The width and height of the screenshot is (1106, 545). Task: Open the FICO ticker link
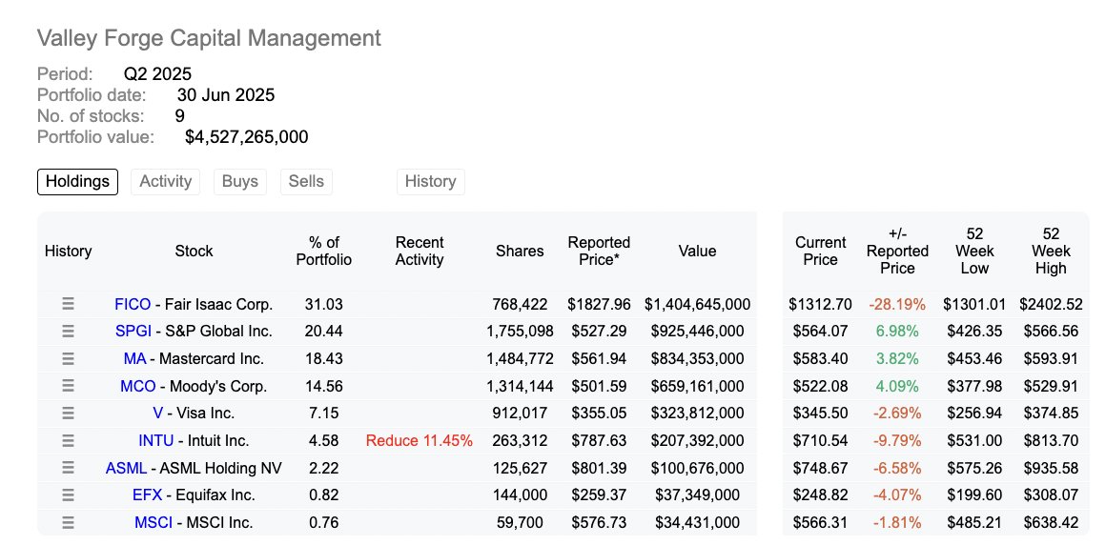coord(133,304)
